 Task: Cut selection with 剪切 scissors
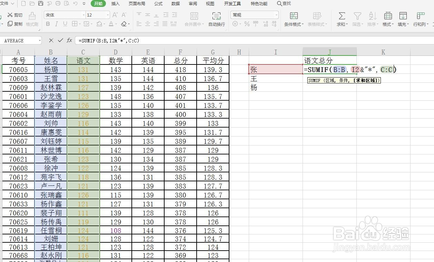(15, 15)
